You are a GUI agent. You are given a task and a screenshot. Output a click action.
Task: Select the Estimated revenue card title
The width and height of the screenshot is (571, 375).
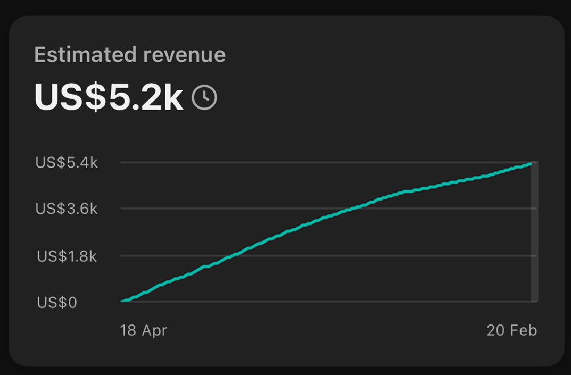point(130,55)
